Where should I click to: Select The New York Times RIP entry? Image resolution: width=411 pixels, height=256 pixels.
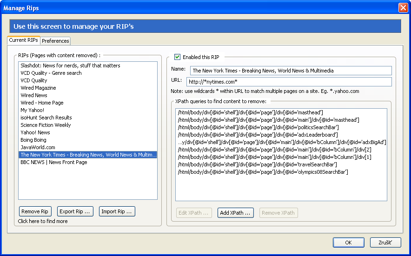(x=88, y=155)
